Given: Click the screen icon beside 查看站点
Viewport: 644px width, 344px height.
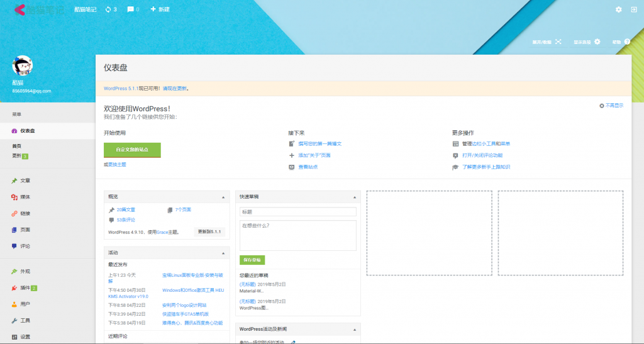Looking at the screenshot, I should point(292,167).
